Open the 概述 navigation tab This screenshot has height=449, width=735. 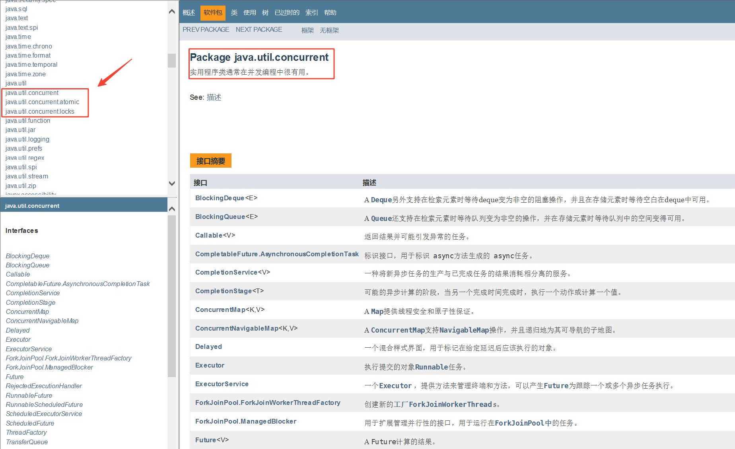tap(189, 13)
